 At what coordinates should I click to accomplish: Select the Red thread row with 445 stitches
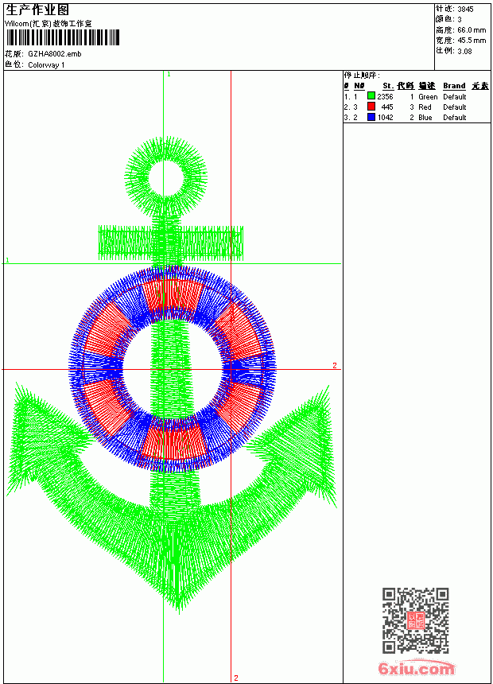click(x=417, y=107)
